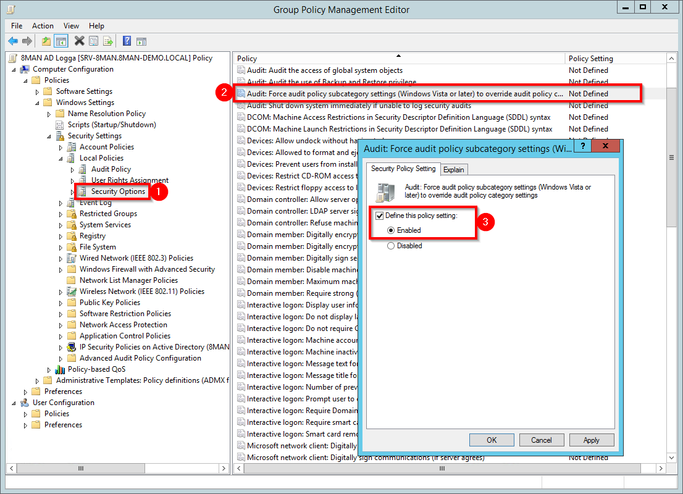The image size is (683, 494).
Task: Toggle the Show/Hide Console Tree icon
Action: [61, 41]
